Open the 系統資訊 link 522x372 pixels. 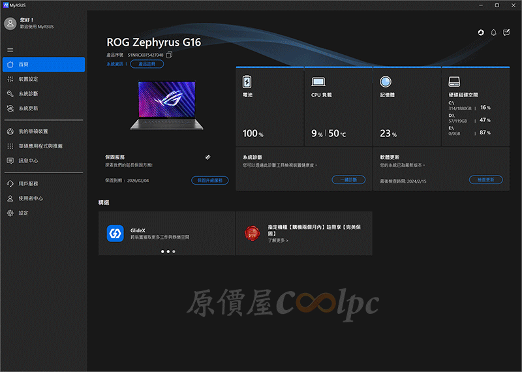(x=115, y=64)
